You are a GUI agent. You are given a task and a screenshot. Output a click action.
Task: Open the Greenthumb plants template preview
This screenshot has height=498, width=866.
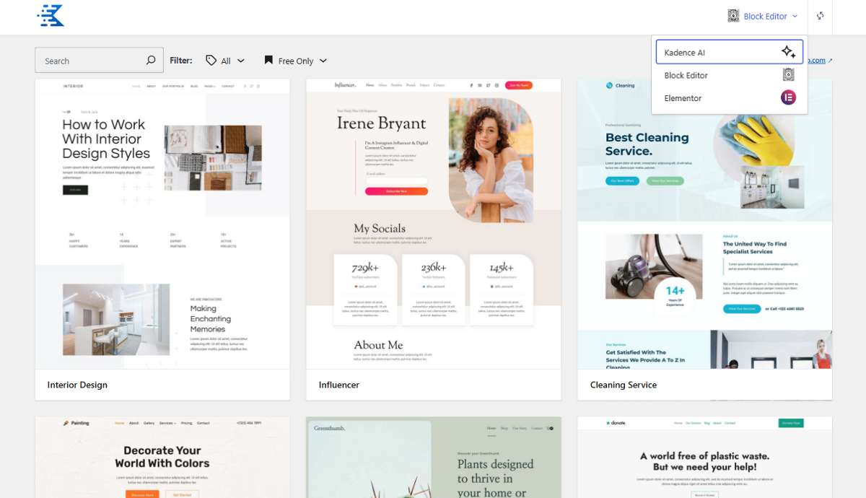pyautogui.click(x=434, y=457)
